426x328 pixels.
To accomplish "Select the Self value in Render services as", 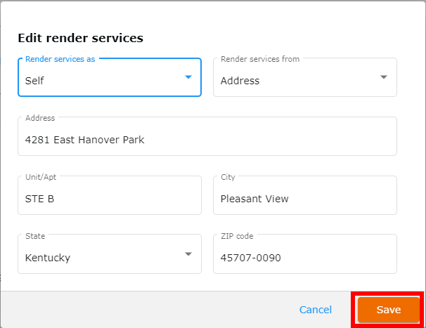I will point(34,81).
